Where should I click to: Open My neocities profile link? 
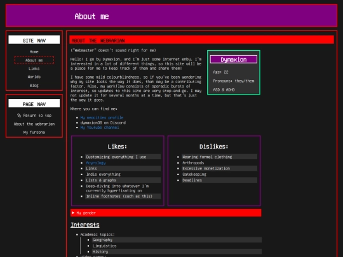pos(102,117)
